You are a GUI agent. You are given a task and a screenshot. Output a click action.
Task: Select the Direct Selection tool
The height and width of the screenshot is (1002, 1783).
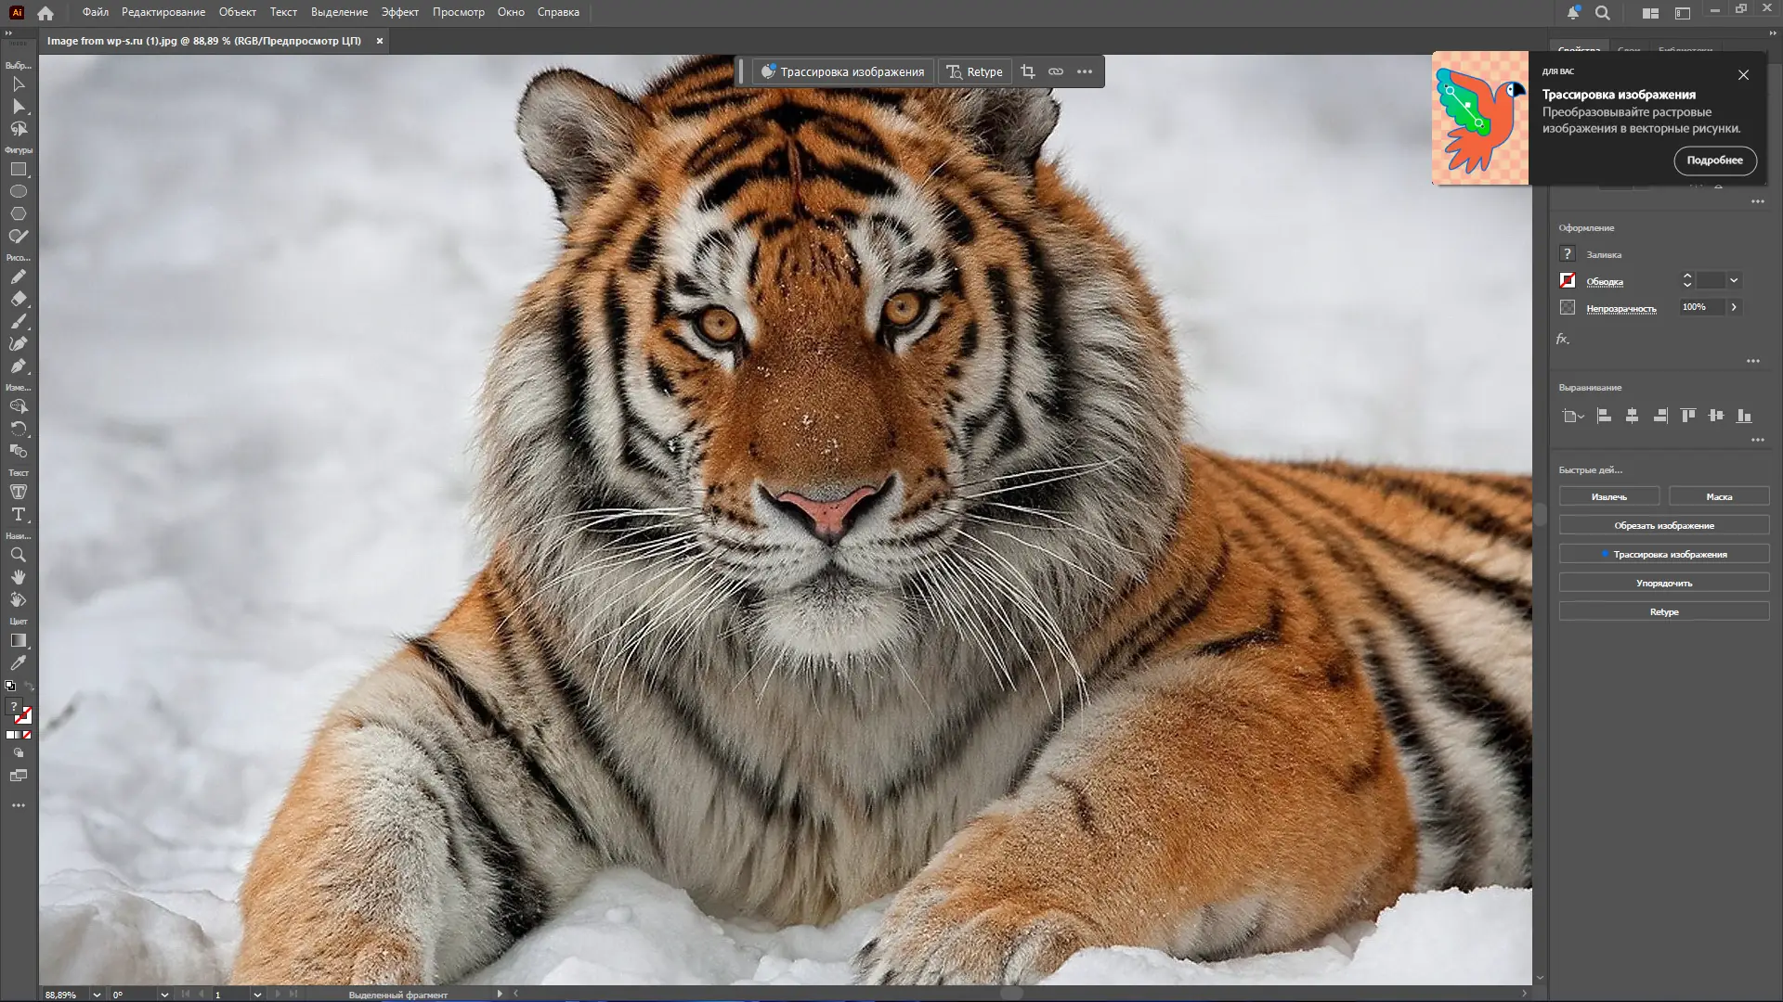pos(19,107)
